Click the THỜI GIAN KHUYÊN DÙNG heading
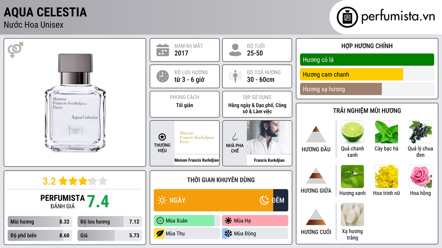Screen dimensions: 442x248 [221, 180]
